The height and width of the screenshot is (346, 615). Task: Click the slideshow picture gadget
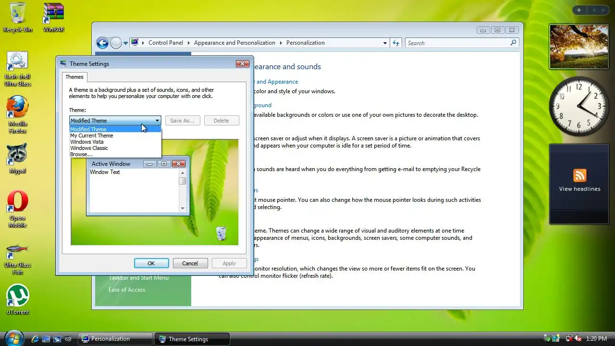coord(579,47)
